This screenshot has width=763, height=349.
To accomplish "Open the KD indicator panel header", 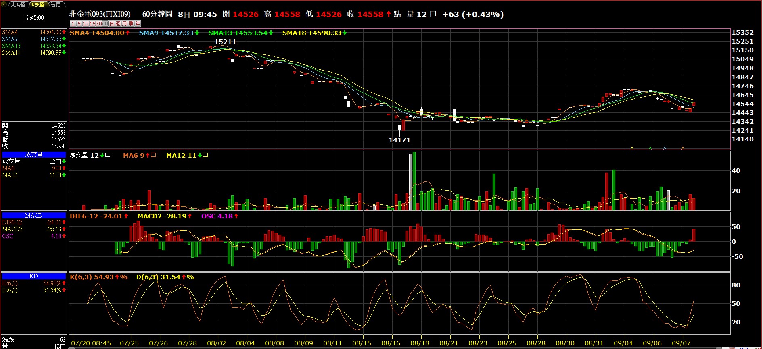I will [34, 276].
